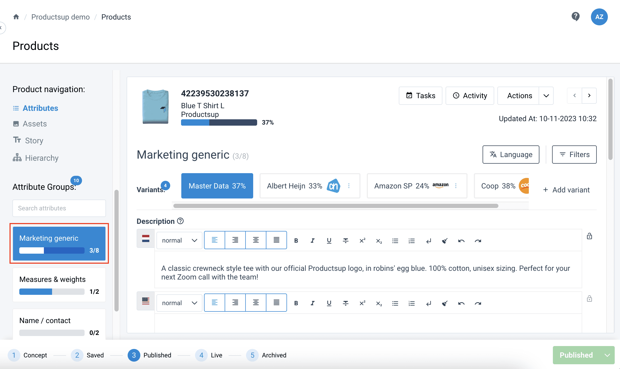Toggle lock on Dutch description field

tap(589, 236)
